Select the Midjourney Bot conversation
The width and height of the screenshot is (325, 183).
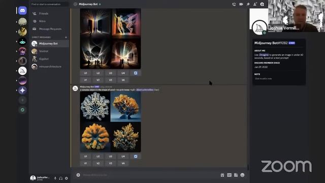[50, 44]
